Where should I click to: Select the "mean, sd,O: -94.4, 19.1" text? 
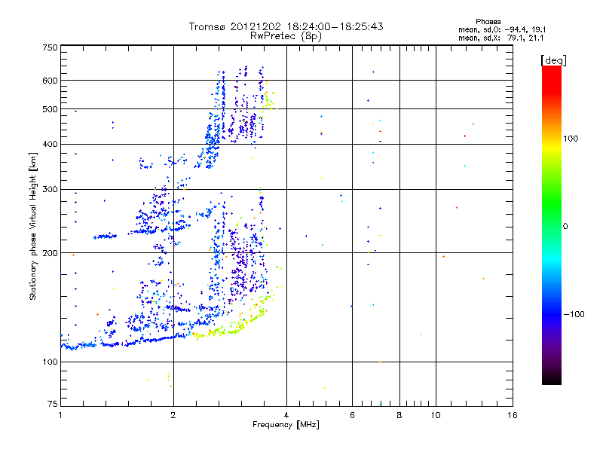(x=502, y=29)
